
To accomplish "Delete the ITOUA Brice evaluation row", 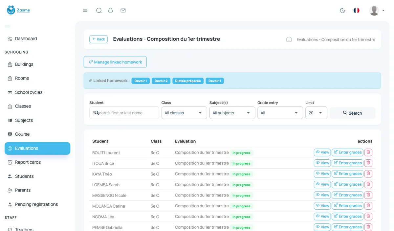I will [368, 163].
